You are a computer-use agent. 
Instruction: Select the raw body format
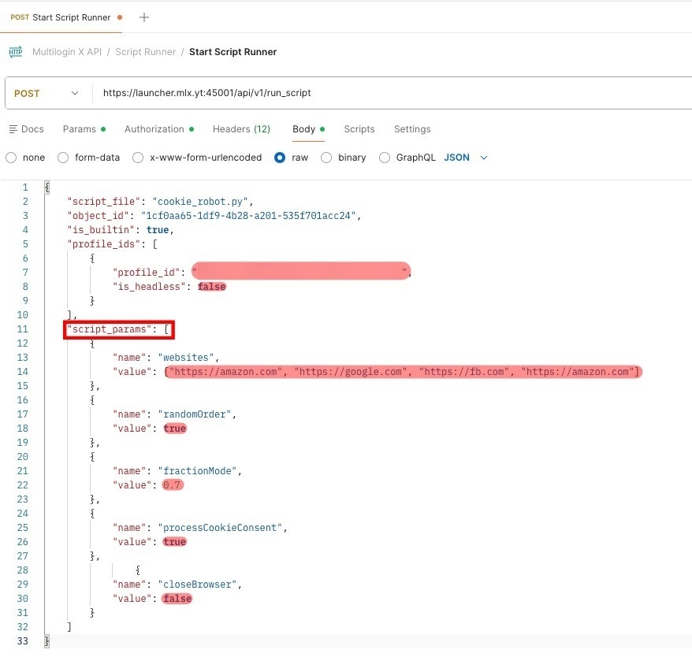pyautogui.click(x=291, y=158)
